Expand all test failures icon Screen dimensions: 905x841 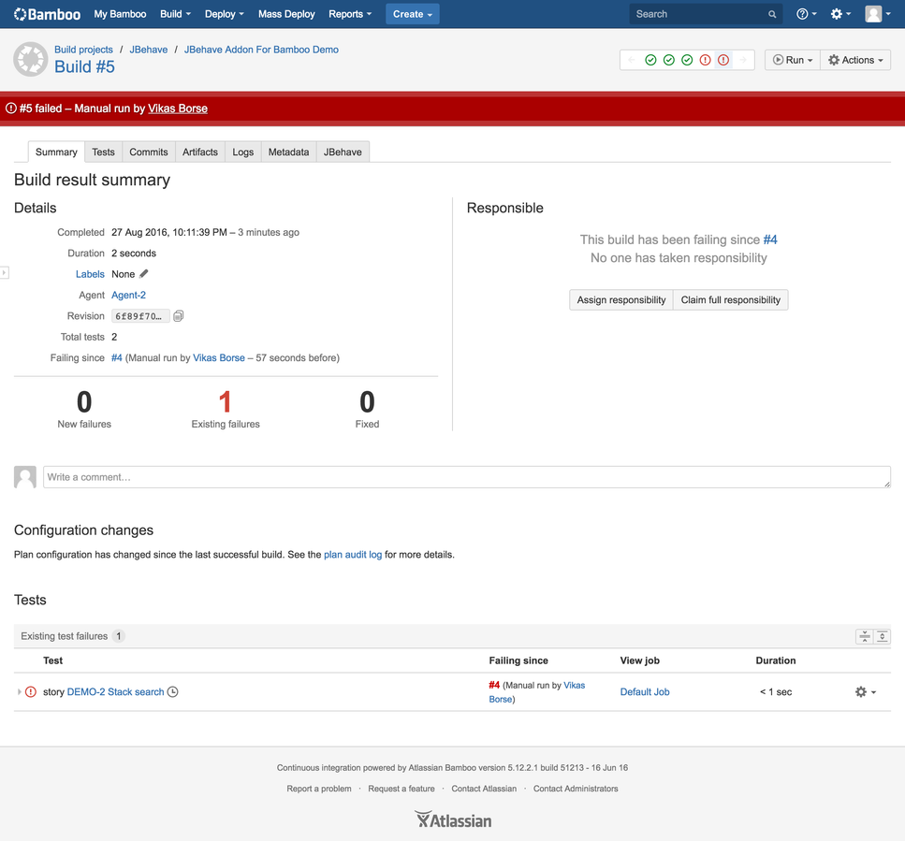click(882, 636)
